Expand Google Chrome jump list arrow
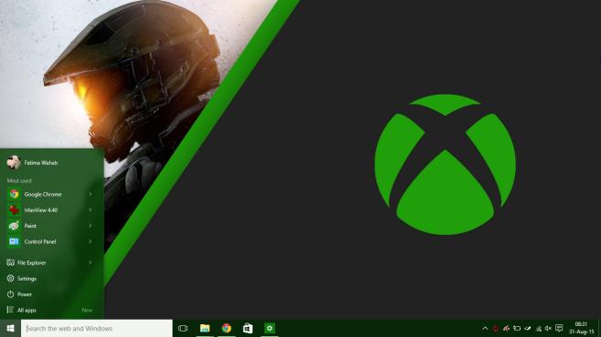Image resolution: width=601 pixels, height=337 pixels. (x=90, y=194)
